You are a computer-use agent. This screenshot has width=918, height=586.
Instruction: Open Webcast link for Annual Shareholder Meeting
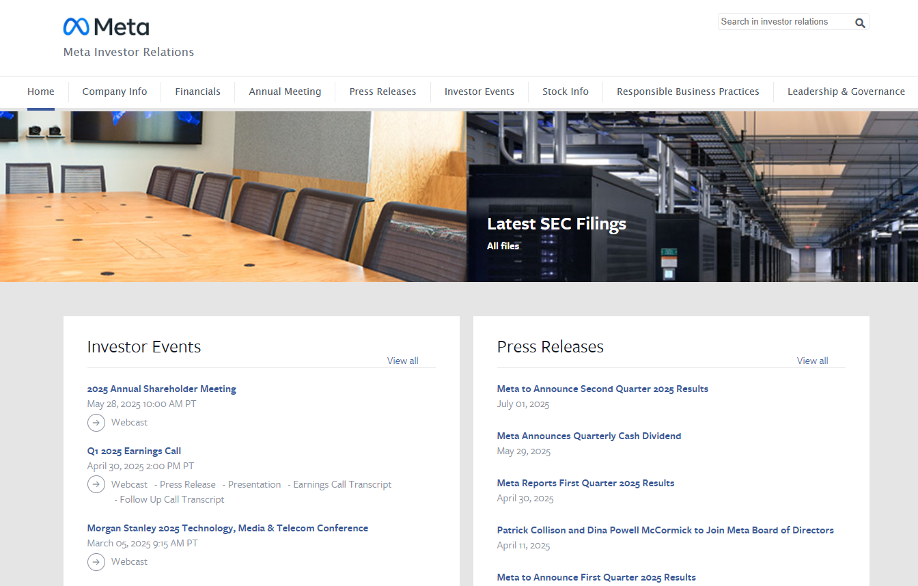point(130,422)
